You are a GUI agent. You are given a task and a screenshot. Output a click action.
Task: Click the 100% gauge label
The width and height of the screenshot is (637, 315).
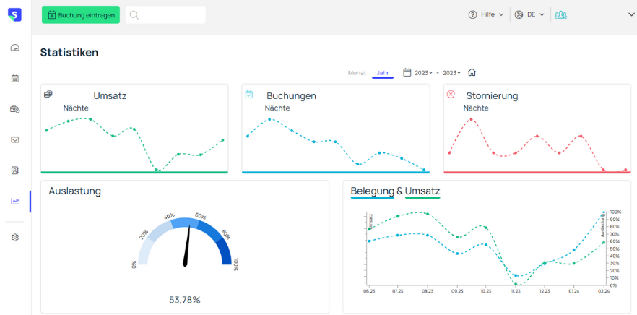(x=237, y=264)
